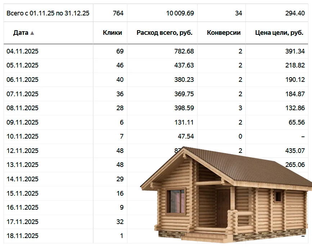312x247 pixels.
Task: Click the average goal price 294.40
Action: coord(295,13)
